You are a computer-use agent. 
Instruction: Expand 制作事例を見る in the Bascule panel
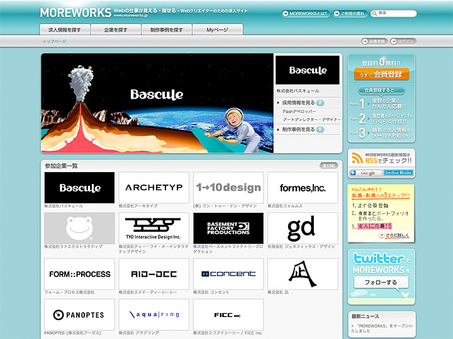(300, 129)
